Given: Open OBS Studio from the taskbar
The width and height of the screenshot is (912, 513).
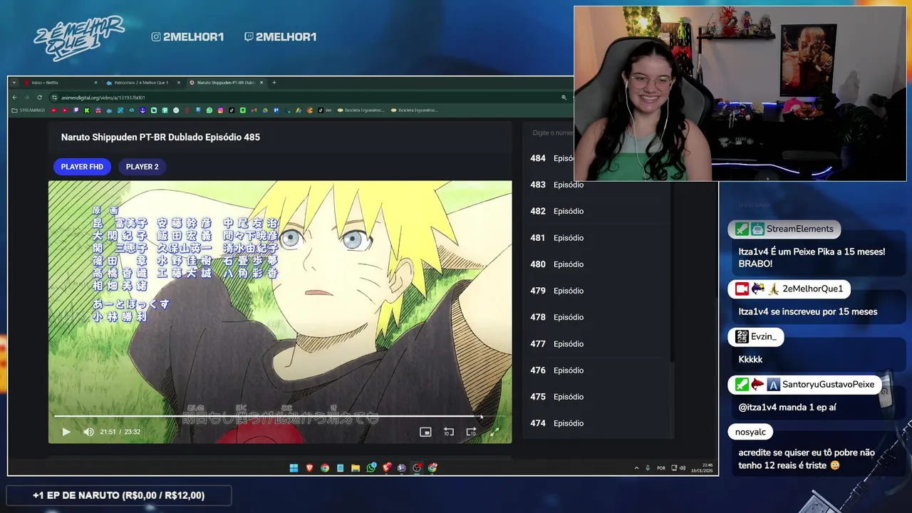Looking at the screenshot, I should click(417, 468).
